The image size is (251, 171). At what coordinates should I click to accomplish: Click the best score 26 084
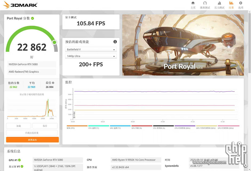click(49, 87)
